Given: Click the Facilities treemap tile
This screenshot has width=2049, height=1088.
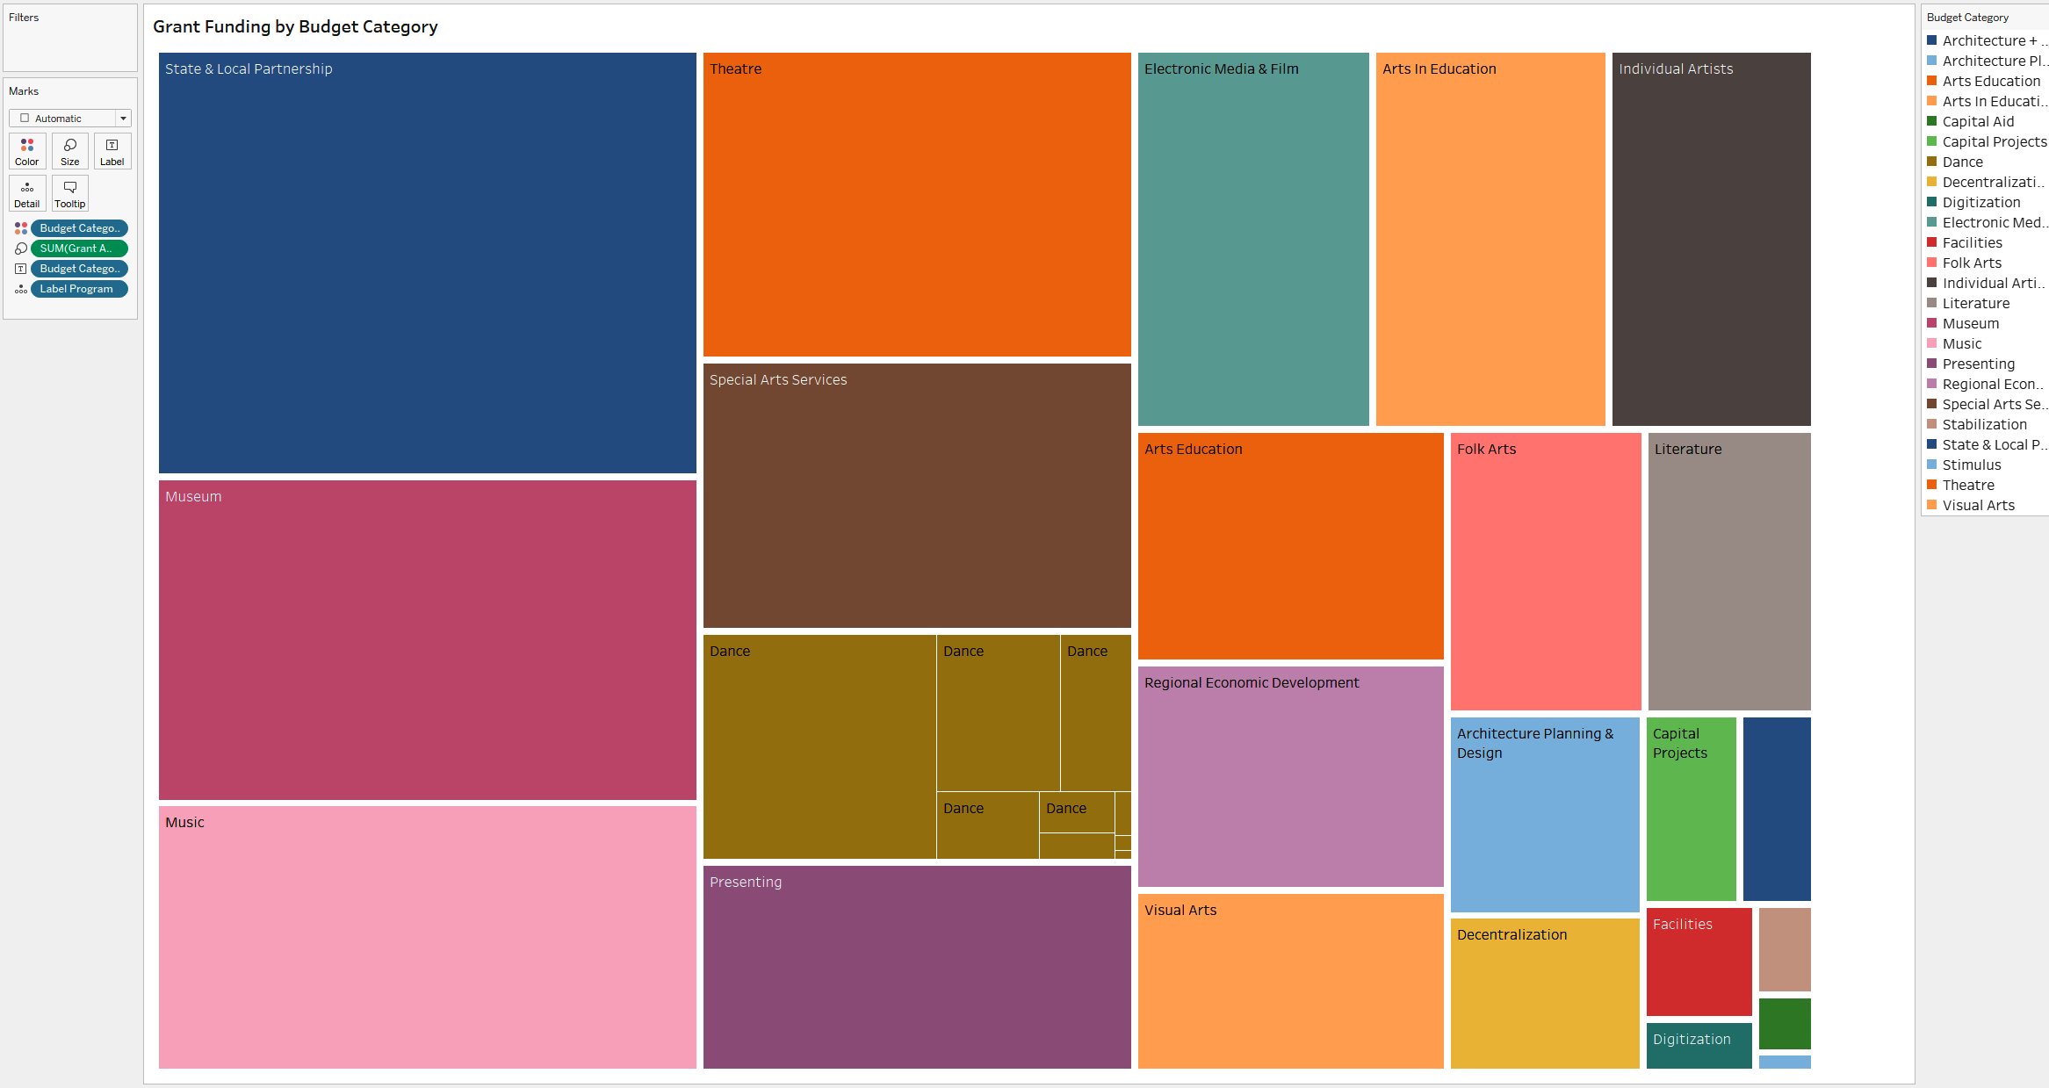Looking at the screenshot, I should [1699, 962].
